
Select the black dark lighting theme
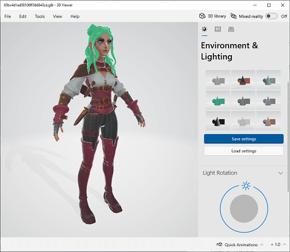click(218, 121)
